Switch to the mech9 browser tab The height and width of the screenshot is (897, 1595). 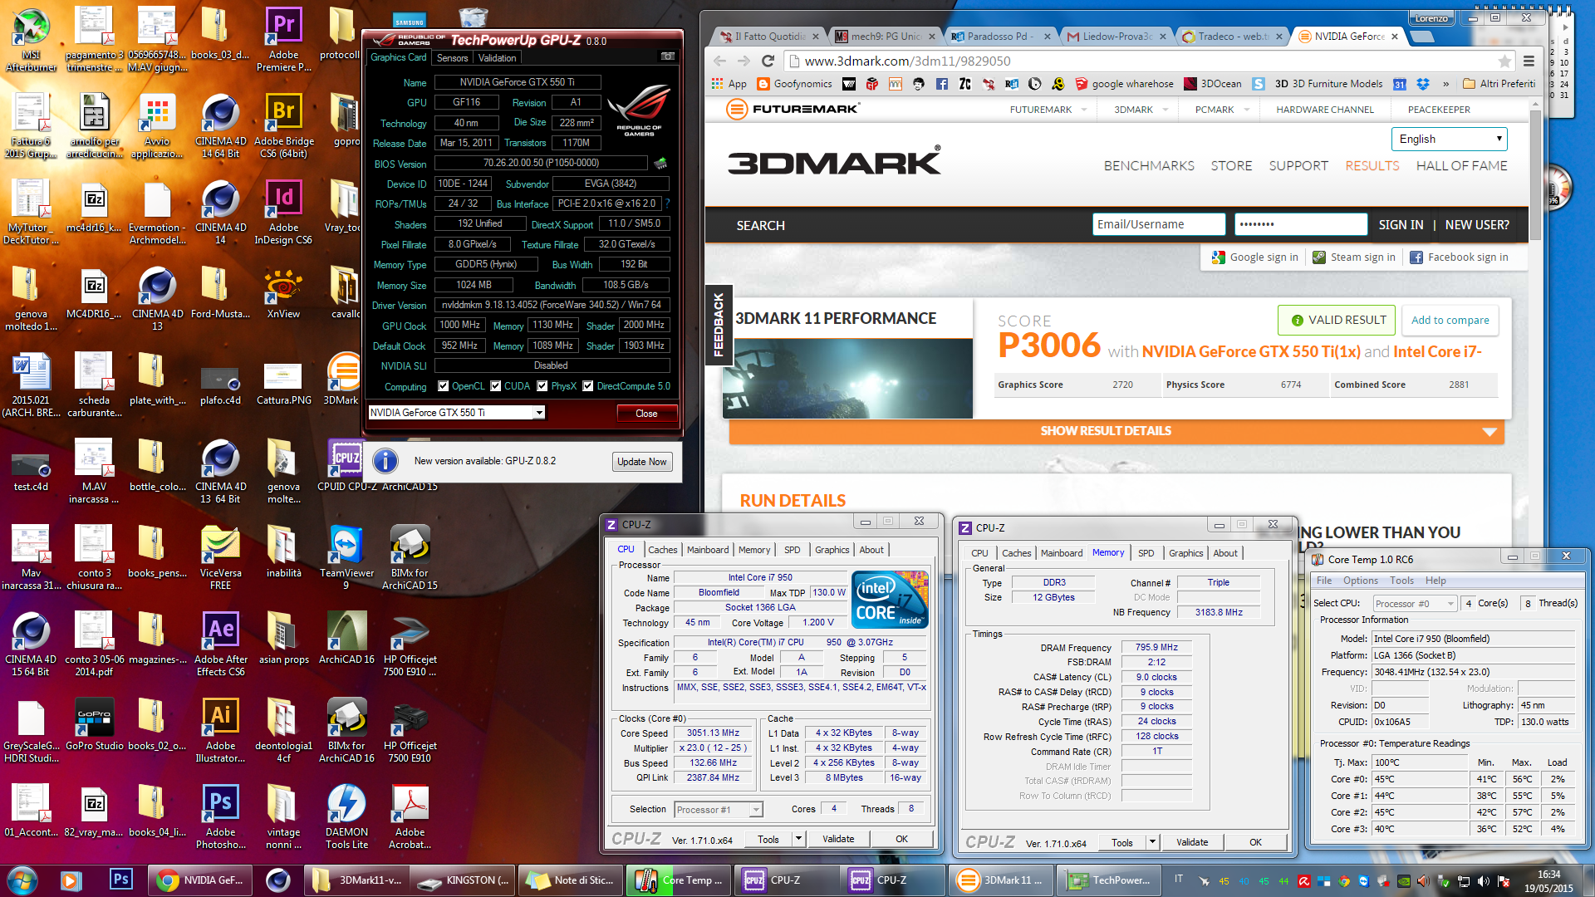coord(885,37)
